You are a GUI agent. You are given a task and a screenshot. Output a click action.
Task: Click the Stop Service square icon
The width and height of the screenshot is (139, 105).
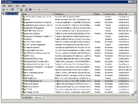click(x=39, y=10)
